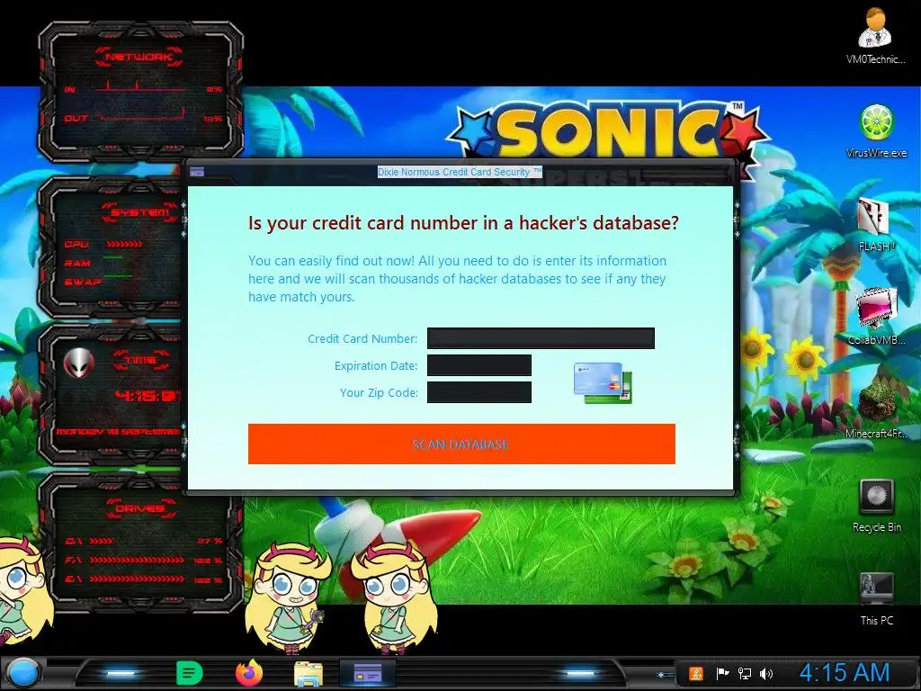The image size is (921, 691).
Task: Click the orange Java tray icon
Action: click(x=696, y=674)
